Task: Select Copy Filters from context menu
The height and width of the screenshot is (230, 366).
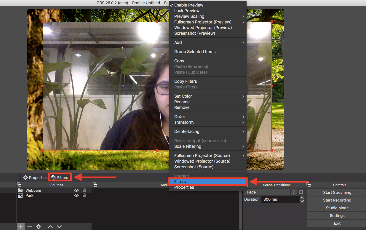Action: coord(186,81)
